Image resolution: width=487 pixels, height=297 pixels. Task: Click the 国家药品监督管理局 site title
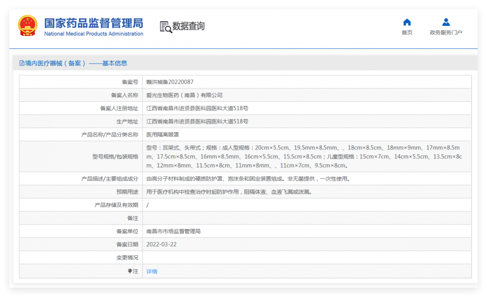tap(93, 22)
